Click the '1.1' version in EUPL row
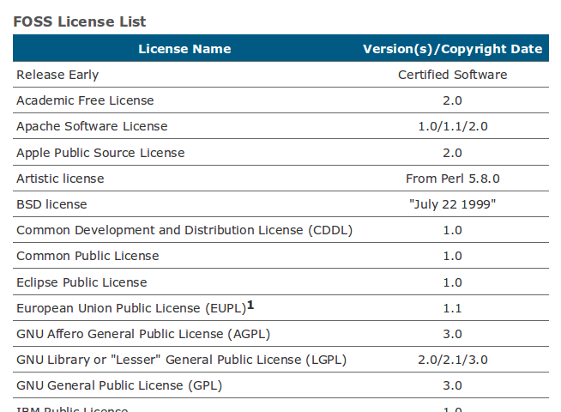The image size is (561, 412). tap(453, 308)
